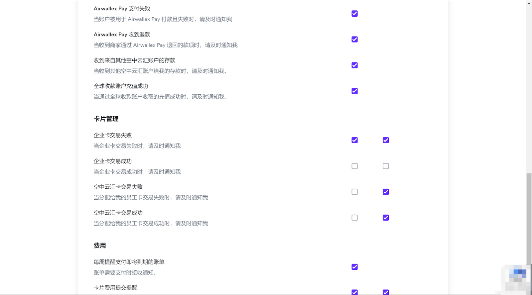
Task: Click the 全球收款账户充值成功 title
Action: (121, 86)
